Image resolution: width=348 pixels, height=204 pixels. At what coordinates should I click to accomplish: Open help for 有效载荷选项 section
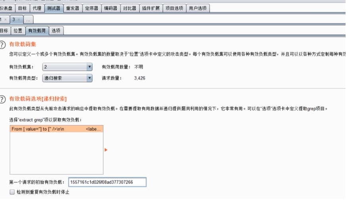(2, 99)
